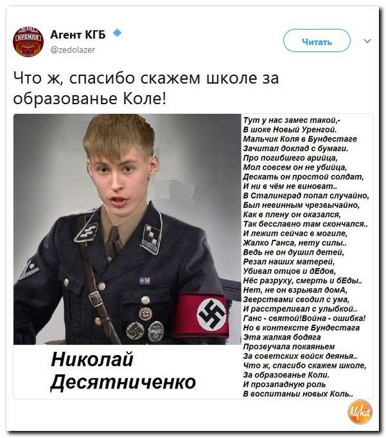Click the poem text beside the photo
Image resolution: width=386 pixels, height=438 pixels.
click(x=306, y=257)
